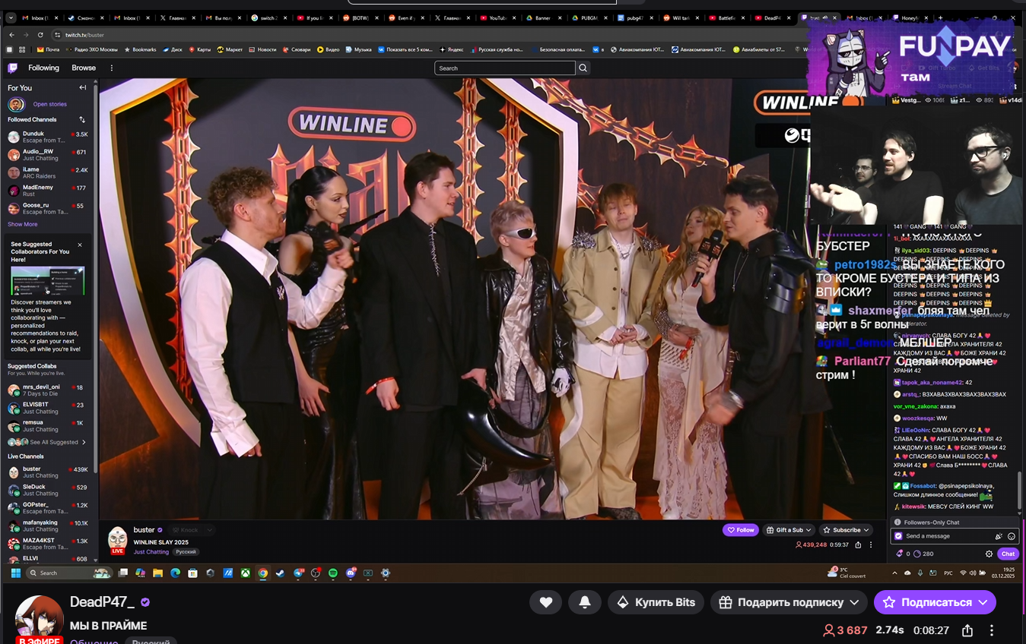
Task: Share buster's stream
Action: pyautogui.click(x=858, y=545)
